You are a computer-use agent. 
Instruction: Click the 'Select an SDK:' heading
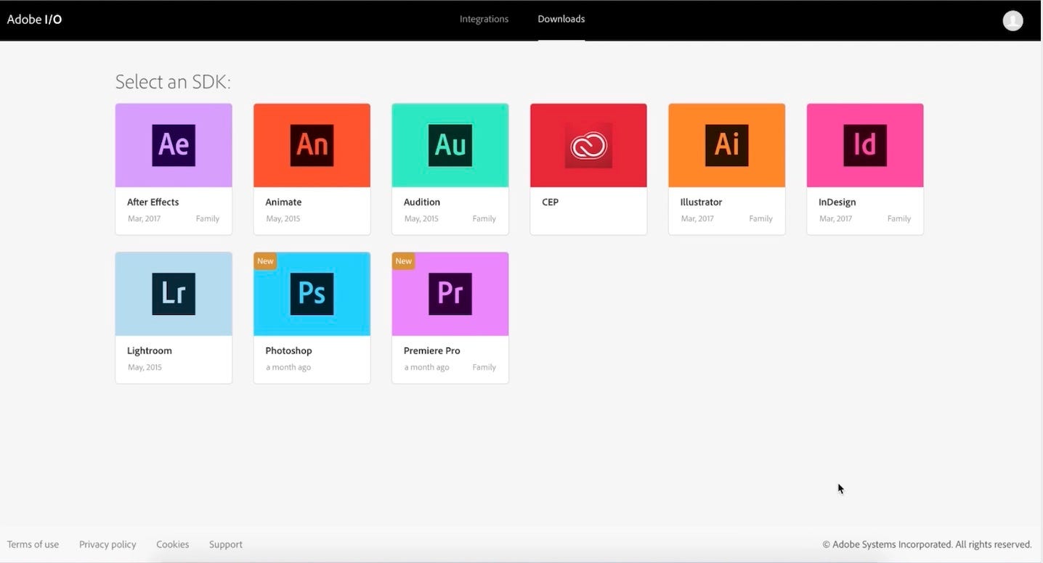pyautogui.click(x=173, y=81)
